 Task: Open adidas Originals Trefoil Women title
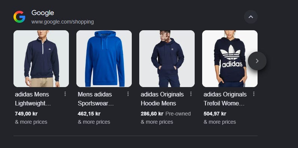(225, 99)
